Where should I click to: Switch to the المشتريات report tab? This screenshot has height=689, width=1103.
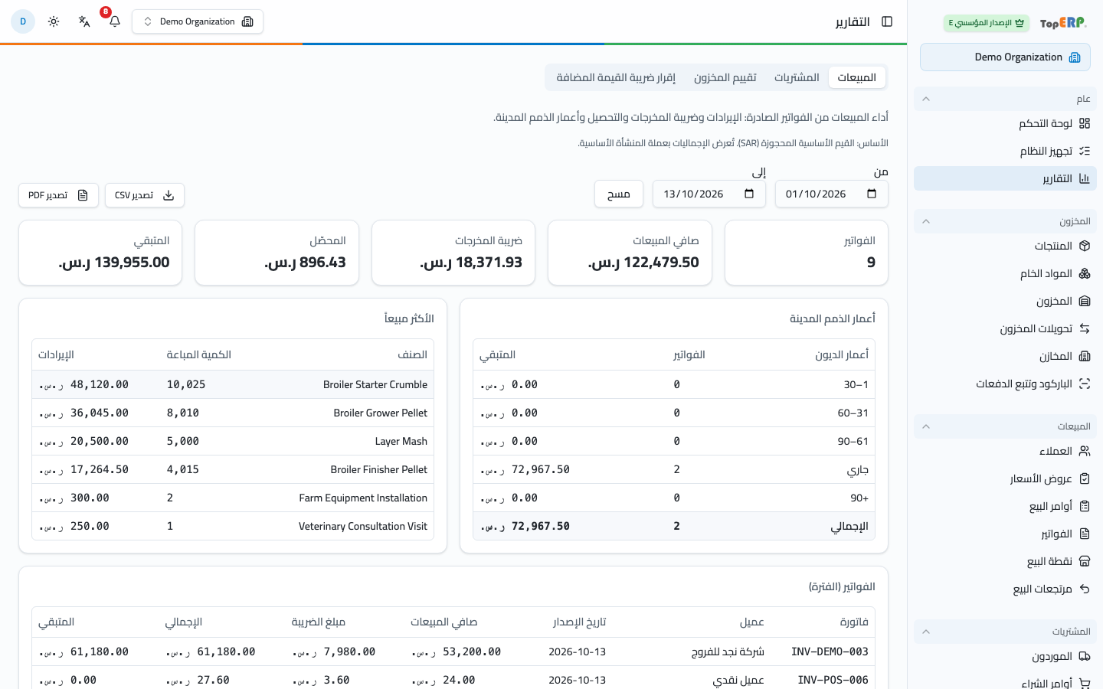pos(797,77)
